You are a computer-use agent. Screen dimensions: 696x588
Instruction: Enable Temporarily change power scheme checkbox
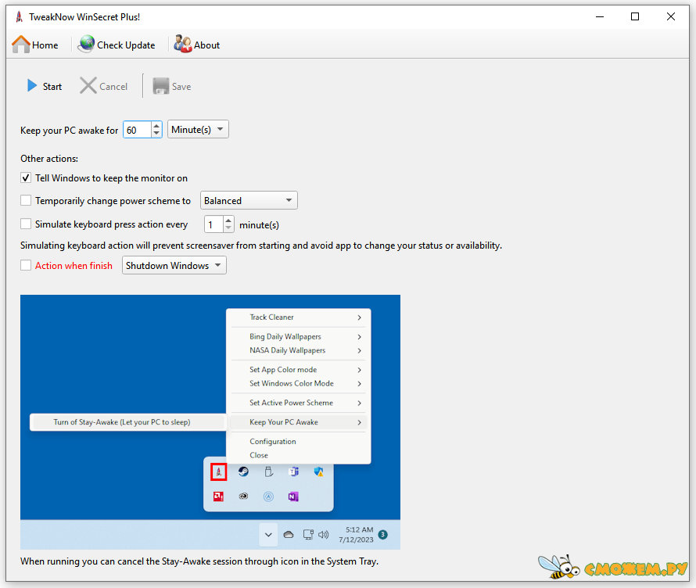pyautogui.click(x=26, y=201)
